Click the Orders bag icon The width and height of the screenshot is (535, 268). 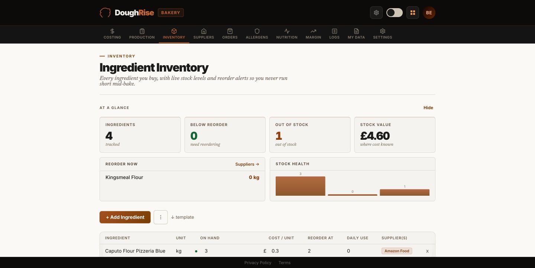pos(230,31)
